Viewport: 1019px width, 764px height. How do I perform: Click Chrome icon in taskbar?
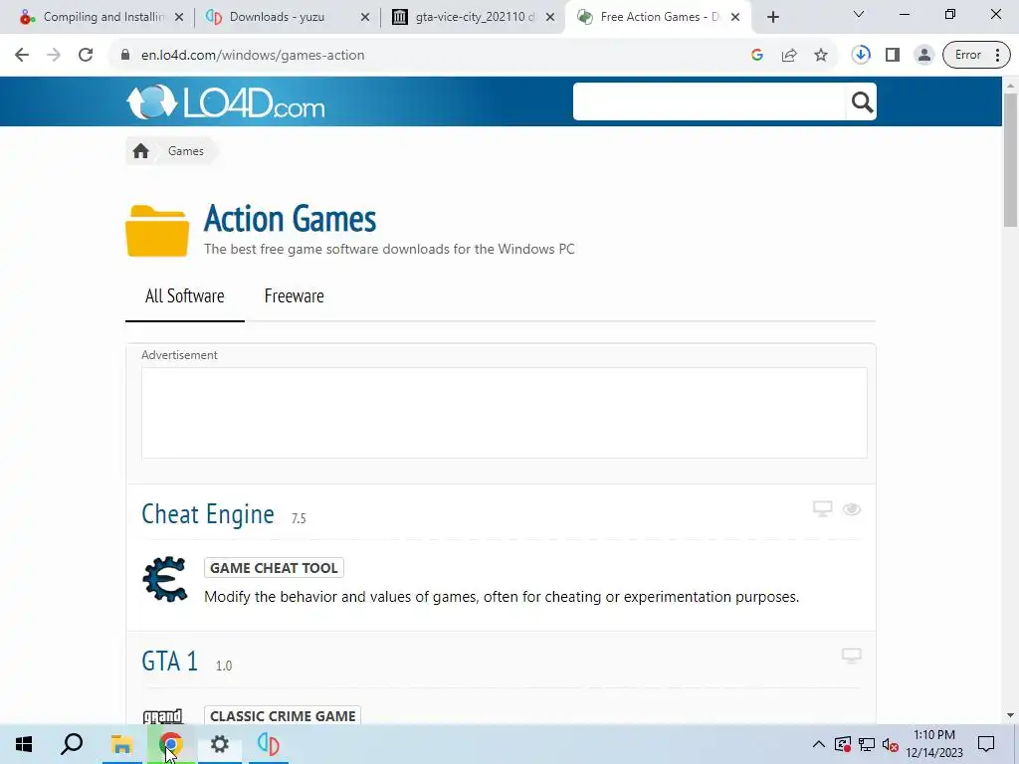(171, 744)
